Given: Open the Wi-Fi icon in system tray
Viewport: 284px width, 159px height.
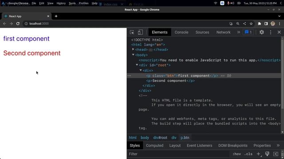Looking at the screenshot, I should pyautogui.click(x=215, y=3).
